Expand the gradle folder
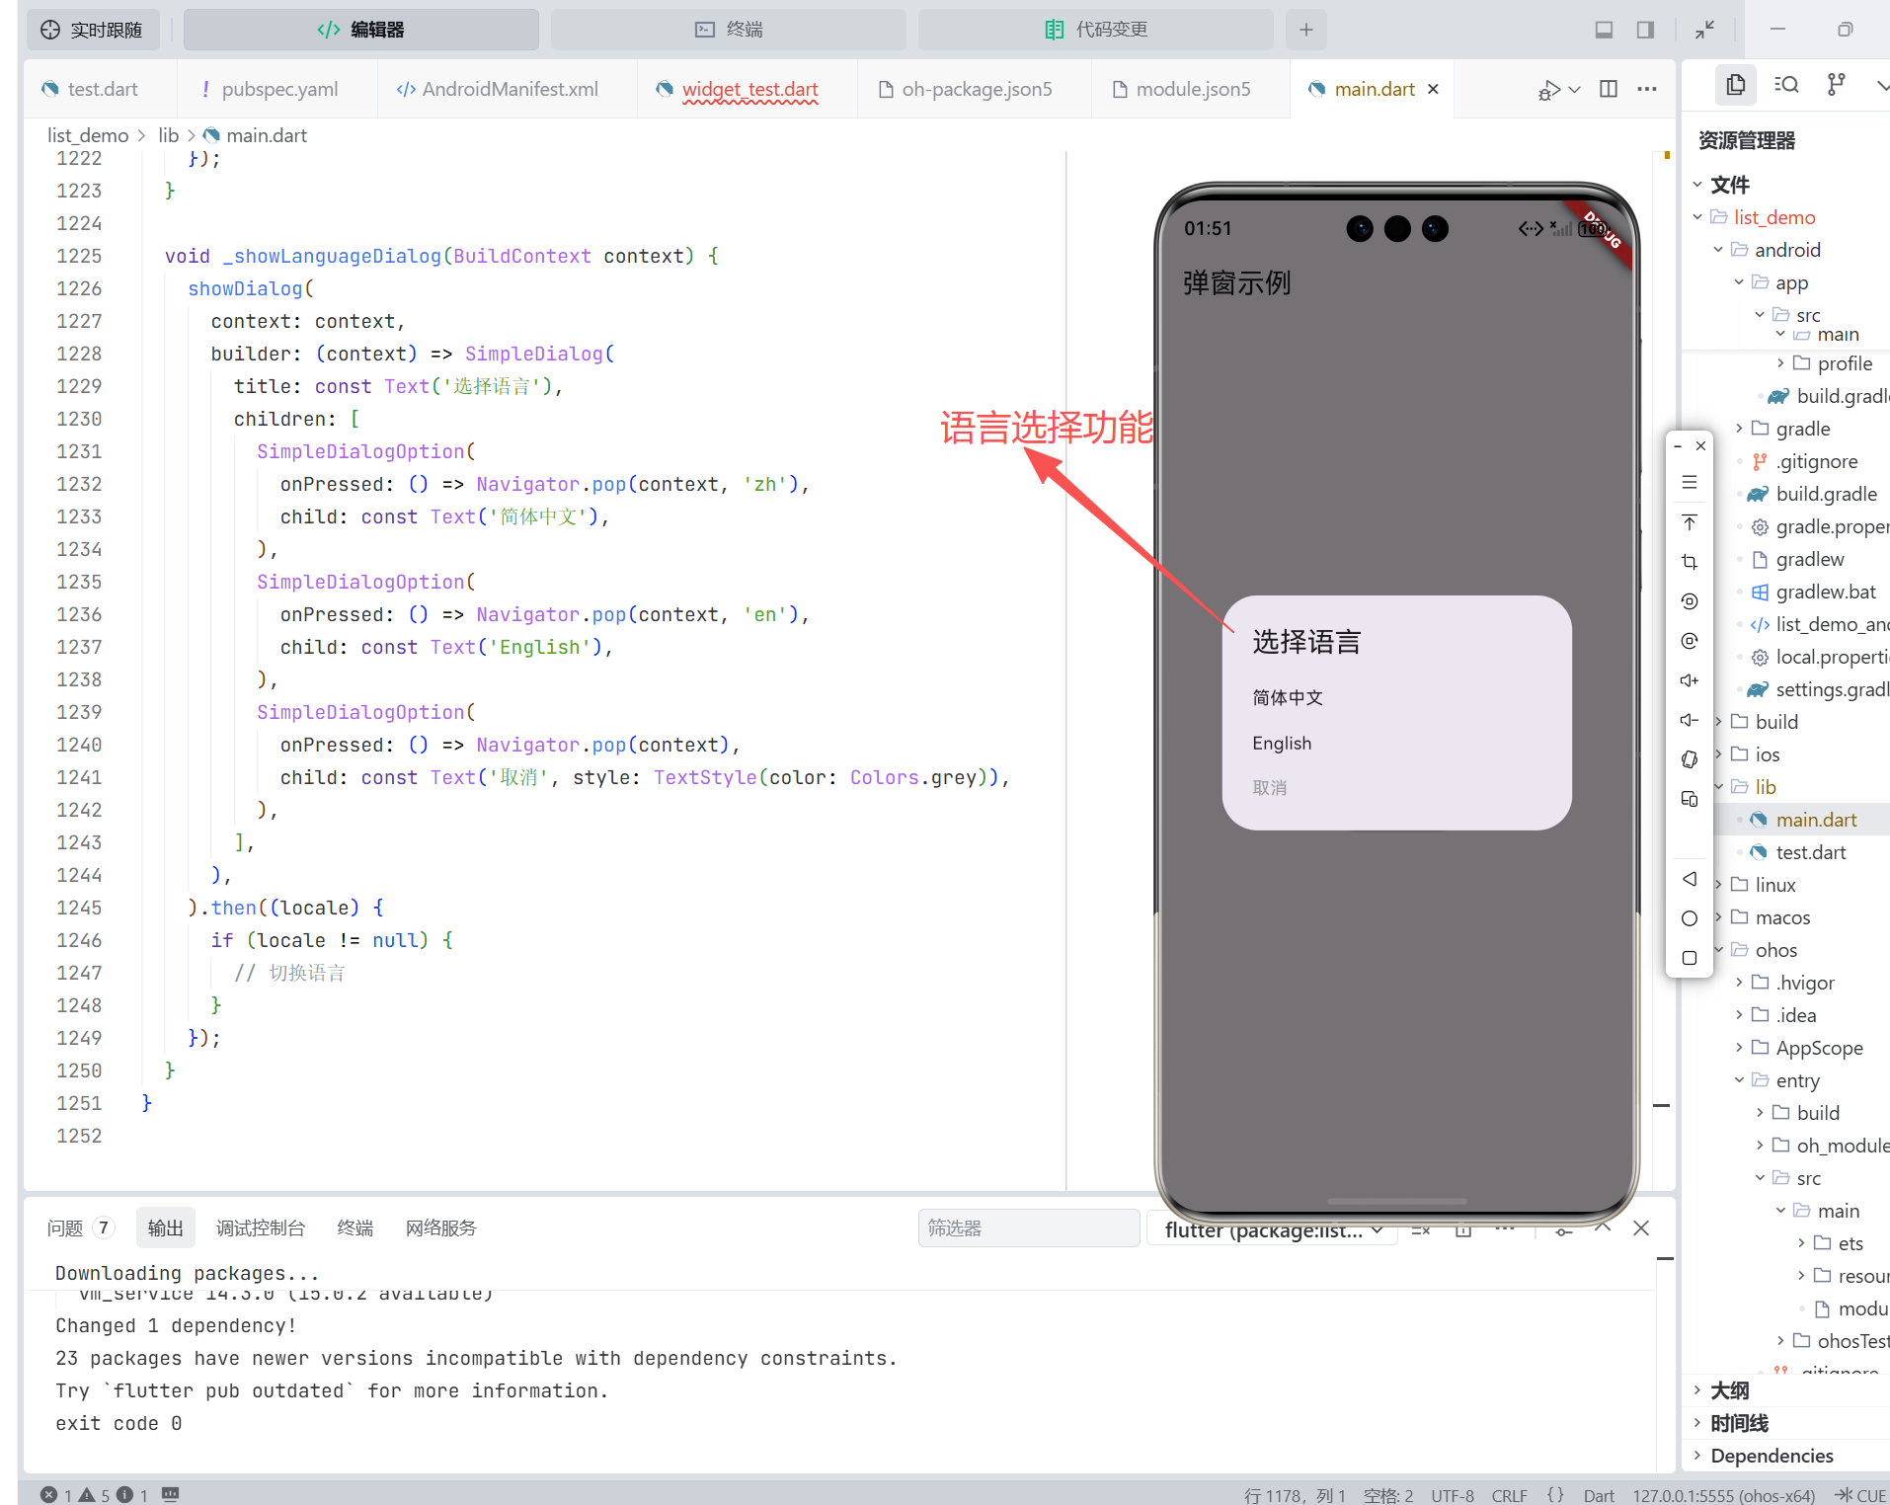 pos(1739,429)
